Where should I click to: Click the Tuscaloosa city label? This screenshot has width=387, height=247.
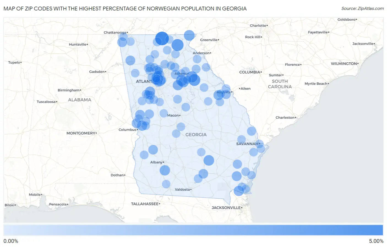coord(46,102)
